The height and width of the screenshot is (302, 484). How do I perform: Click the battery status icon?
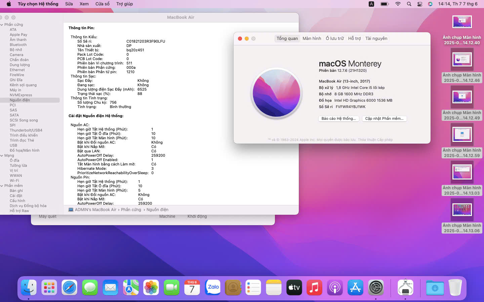pyautogui.click(x=385, y=4)
